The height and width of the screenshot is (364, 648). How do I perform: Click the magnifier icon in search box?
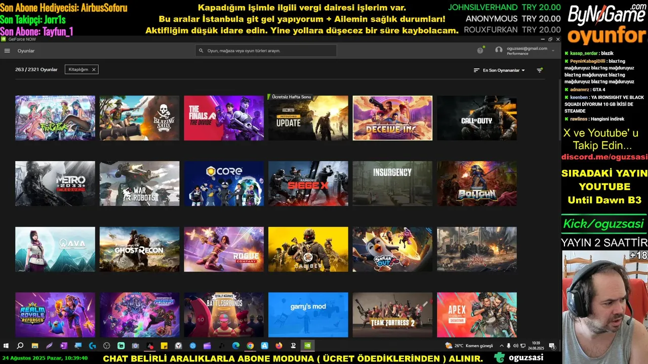(201, 51)
